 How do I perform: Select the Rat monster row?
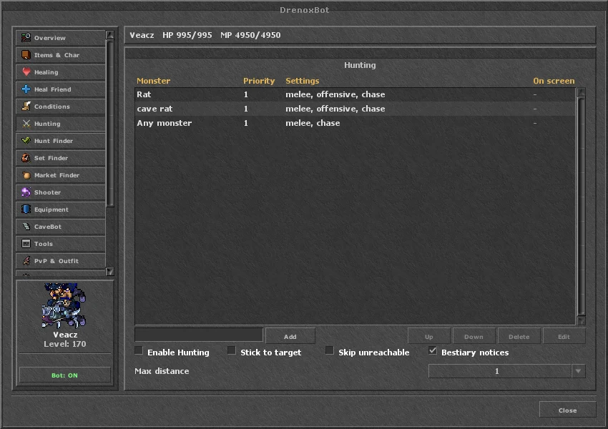click(355, 94)
